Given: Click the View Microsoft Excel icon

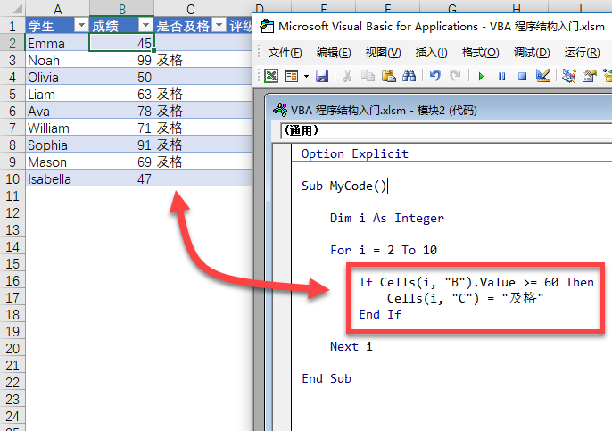Looking at the screenshot, I should [x=270, y=77].
